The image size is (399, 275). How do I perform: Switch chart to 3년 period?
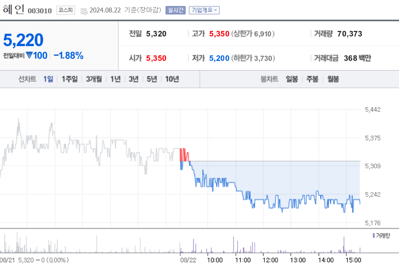133,79
